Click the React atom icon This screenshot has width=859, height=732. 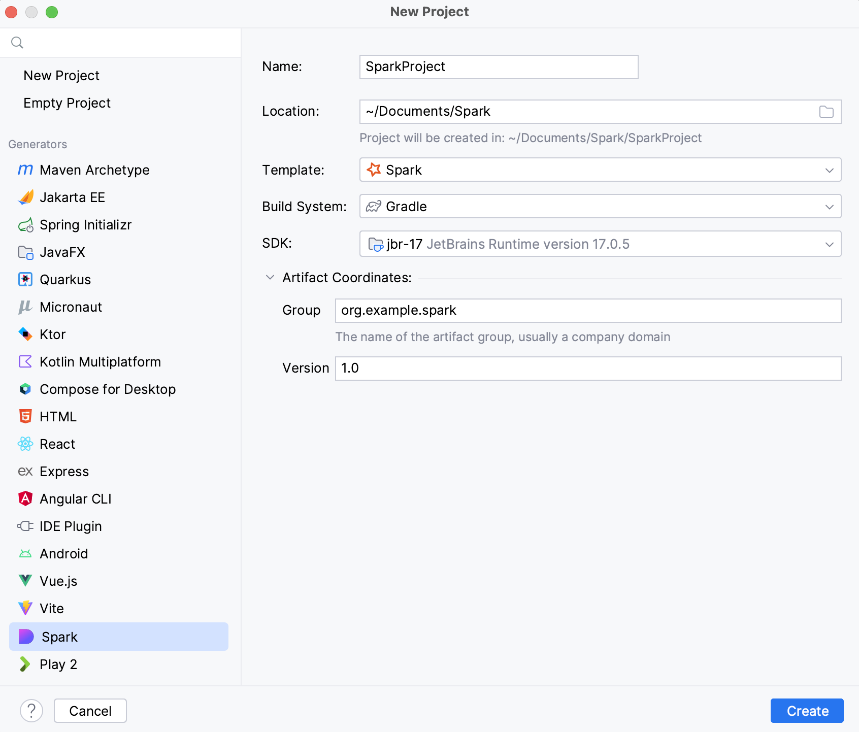[25, 444]
